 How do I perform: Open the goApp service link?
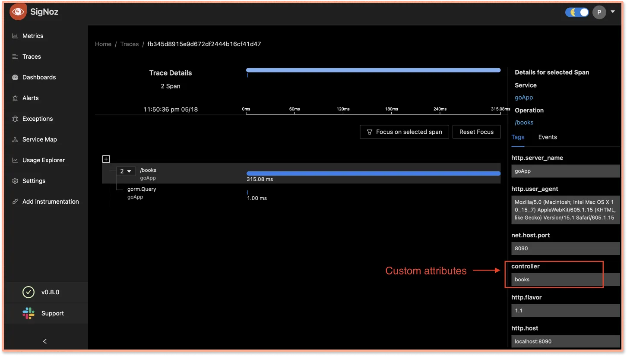[524, 98]
